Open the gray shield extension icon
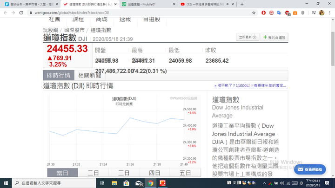This screenshot has width=335, height=188. pos(303,13)
